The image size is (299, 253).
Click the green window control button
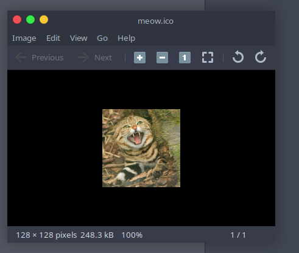(30, 20)
